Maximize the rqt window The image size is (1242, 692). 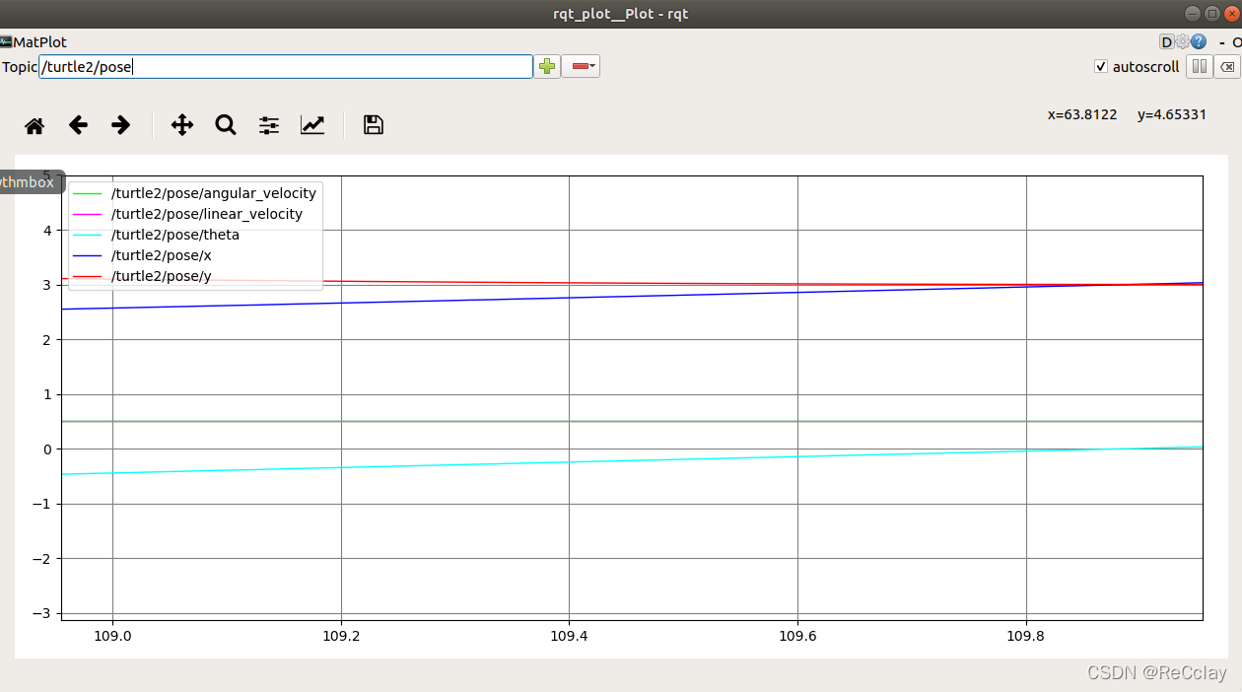pos(1212,13)
